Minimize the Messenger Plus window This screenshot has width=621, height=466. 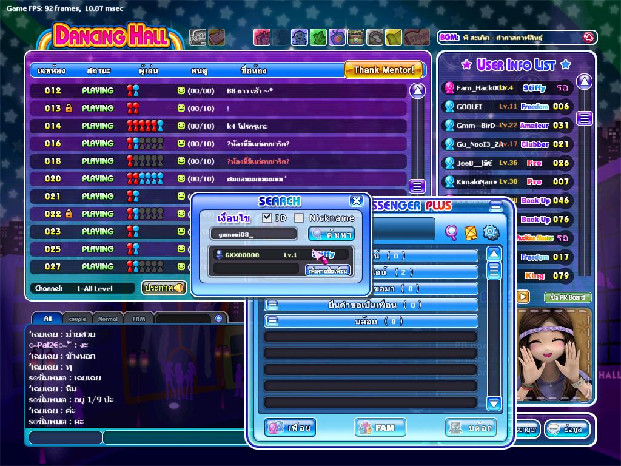496,206
